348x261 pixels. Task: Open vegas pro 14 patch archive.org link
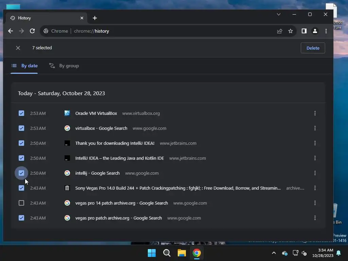coord(122,203)
